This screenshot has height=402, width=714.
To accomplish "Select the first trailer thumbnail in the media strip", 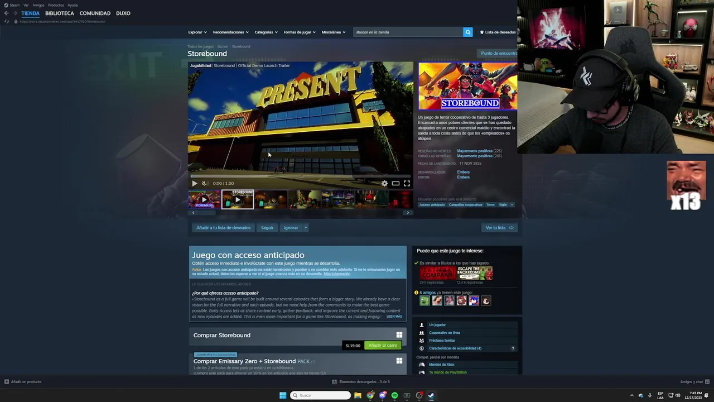I will (204, 199).
